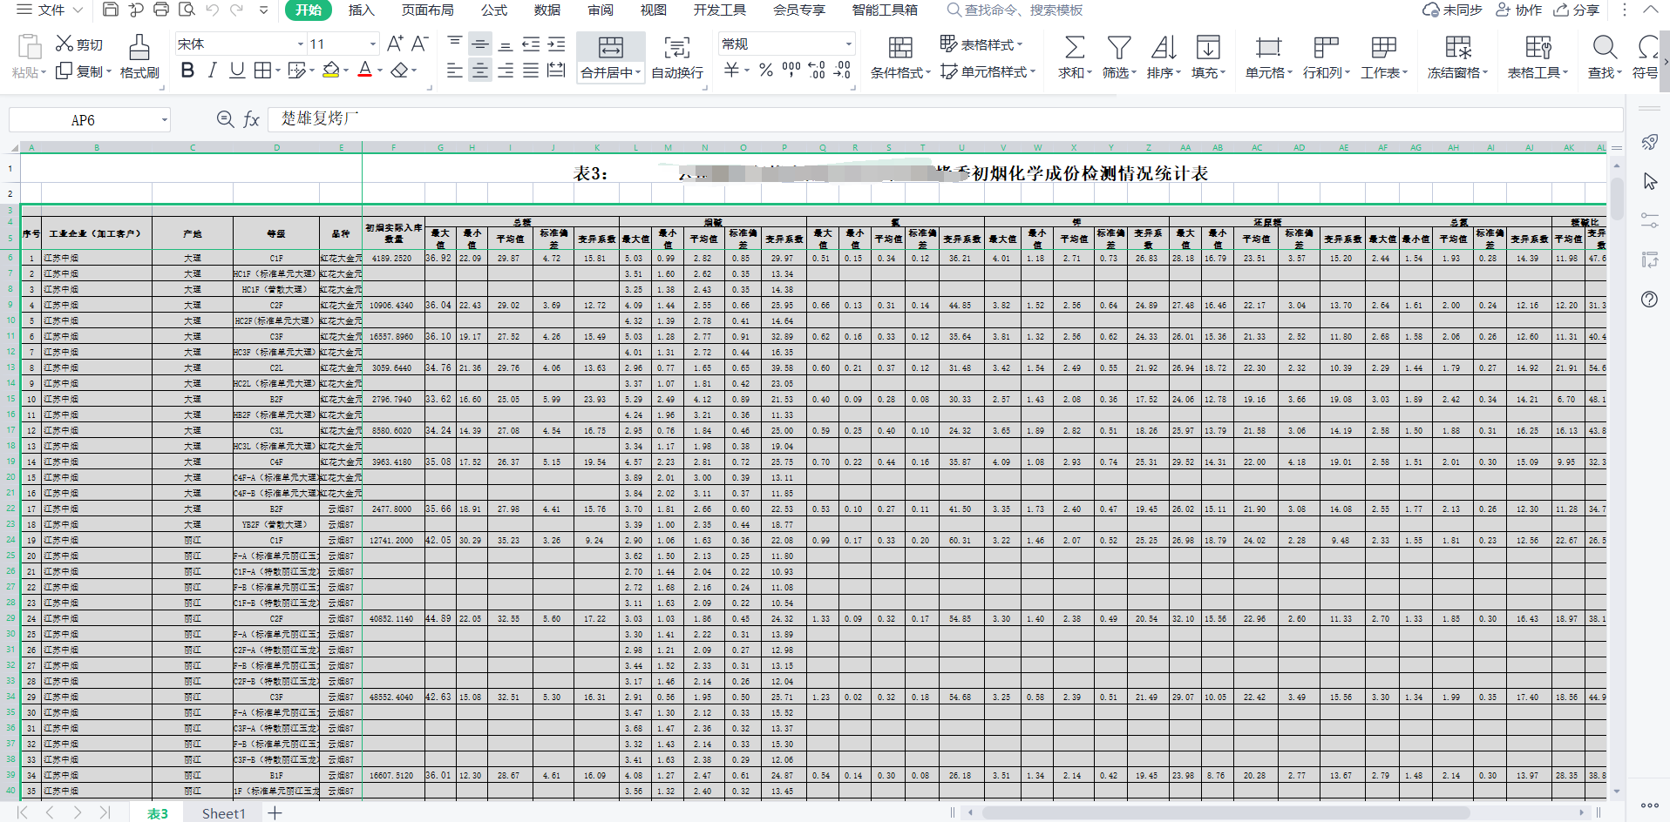Click zoom magnifier beside formula bar
The height and width of the screenshot is (822, 1670).
225,119
